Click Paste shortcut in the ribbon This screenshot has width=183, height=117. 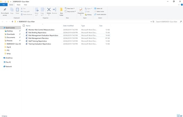[26, 14]
